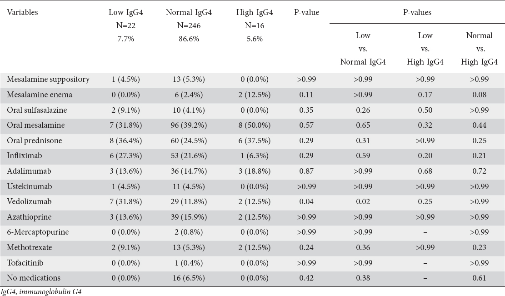
Task: Select the Tofacitinib row label
Action: (x=24, y=262)
